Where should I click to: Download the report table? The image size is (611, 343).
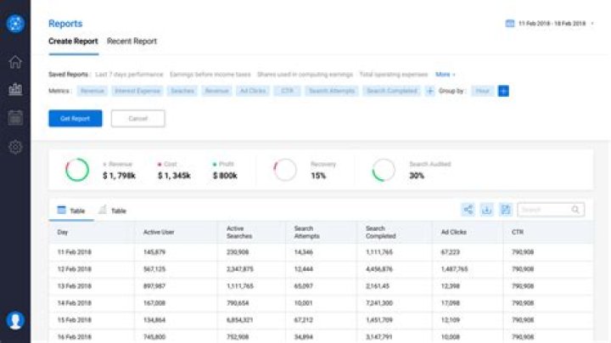point(487,210)
